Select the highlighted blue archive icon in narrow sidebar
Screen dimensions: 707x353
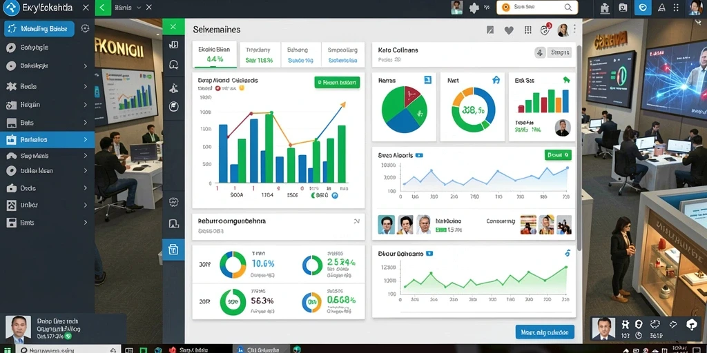click(173, 250)
